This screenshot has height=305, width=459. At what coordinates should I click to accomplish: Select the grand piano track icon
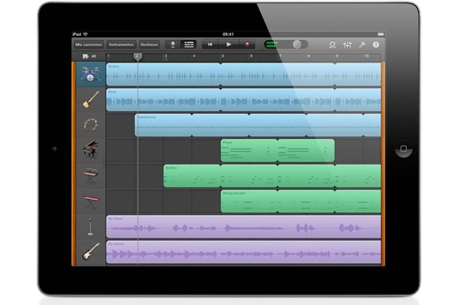tap(91, 150)
